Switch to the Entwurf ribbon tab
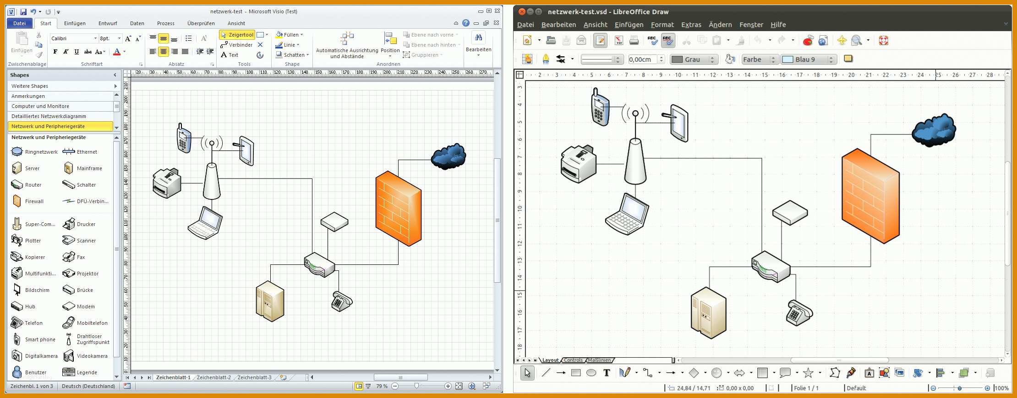The height and width of the screenshot is (398, 1017). pyautogui.click(x=108, y=23)
